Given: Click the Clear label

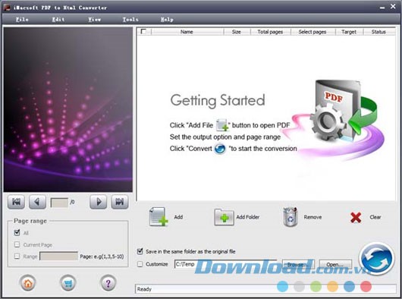Looking at the screenshot, I should [x=375, y=217].
